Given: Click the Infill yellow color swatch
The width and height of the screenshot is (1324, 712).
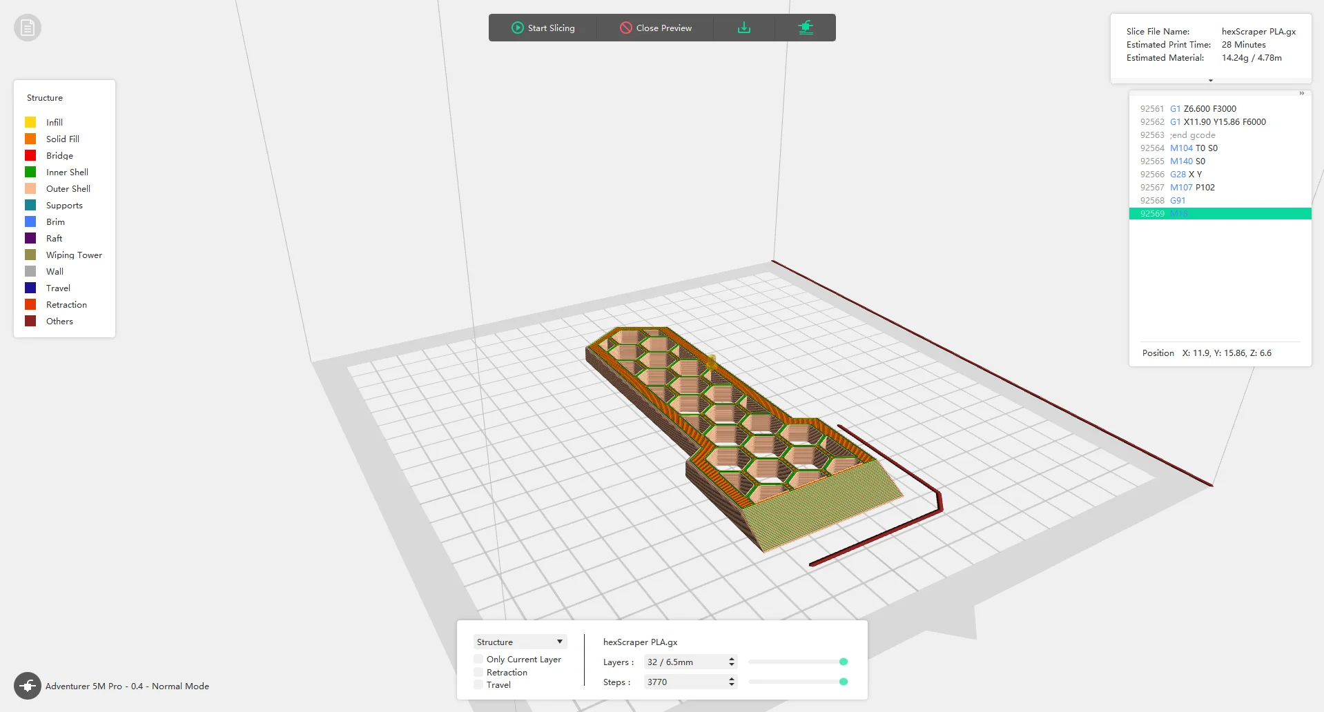Looking at the screenshot, I should pos(30,122).
